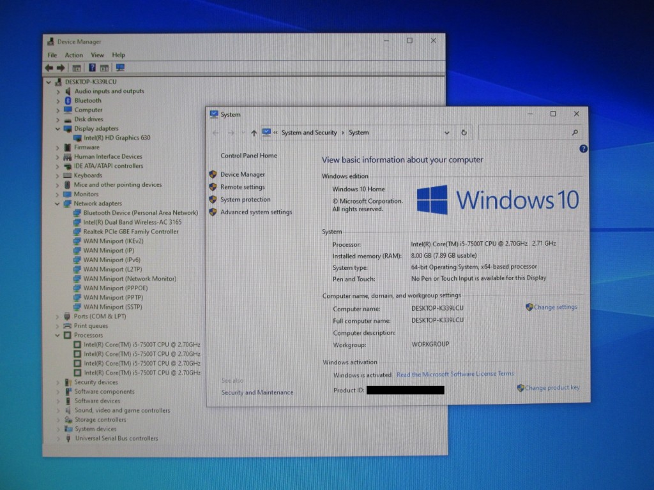Select the Print queues printer icon
Image resolution: width=654 pixels, height=490 pixels.
coord(67,326)
